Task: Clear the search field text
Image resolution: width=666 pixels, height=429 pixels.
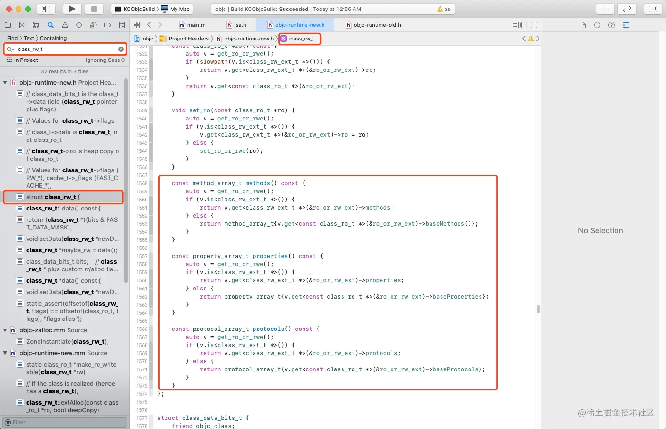Action: [x=121, y=49]
